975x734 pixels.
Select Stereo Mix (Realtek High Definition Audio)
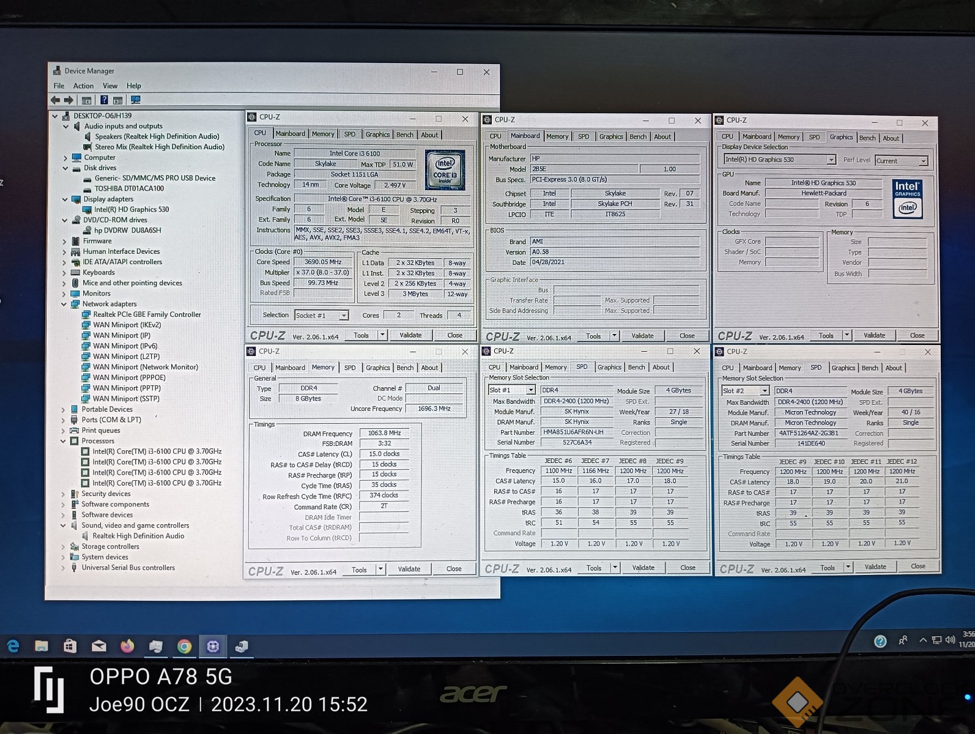tap(160, 147)
